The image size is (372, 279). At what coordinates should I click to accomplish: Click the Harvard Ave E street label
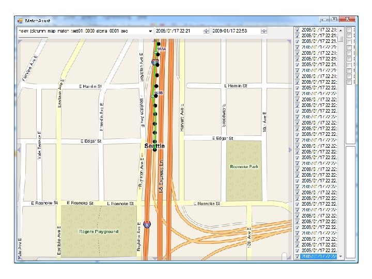[x=182, y=118]
